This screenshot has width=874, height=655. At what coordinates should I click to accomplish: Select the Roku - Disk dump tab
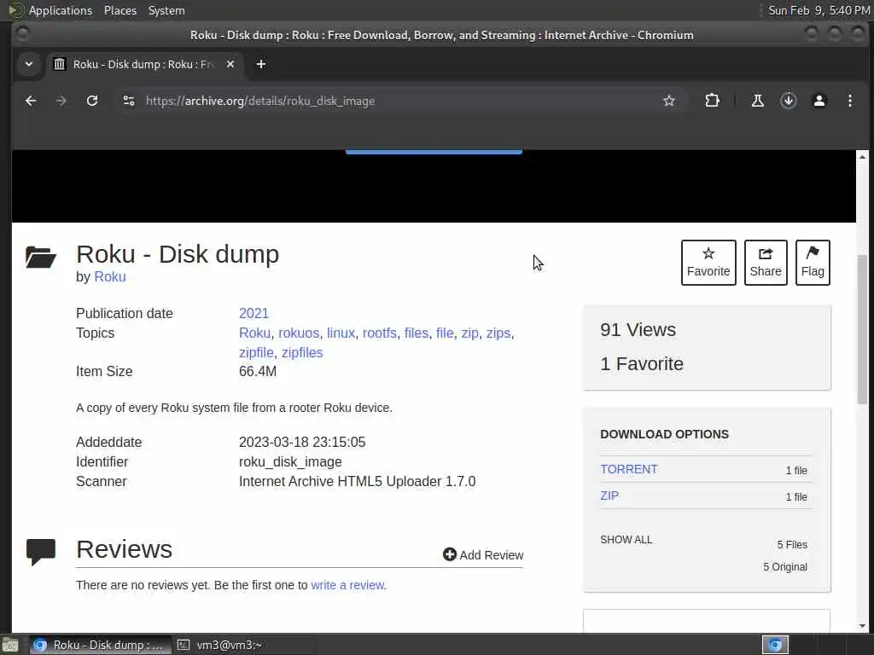click(143, 64)
